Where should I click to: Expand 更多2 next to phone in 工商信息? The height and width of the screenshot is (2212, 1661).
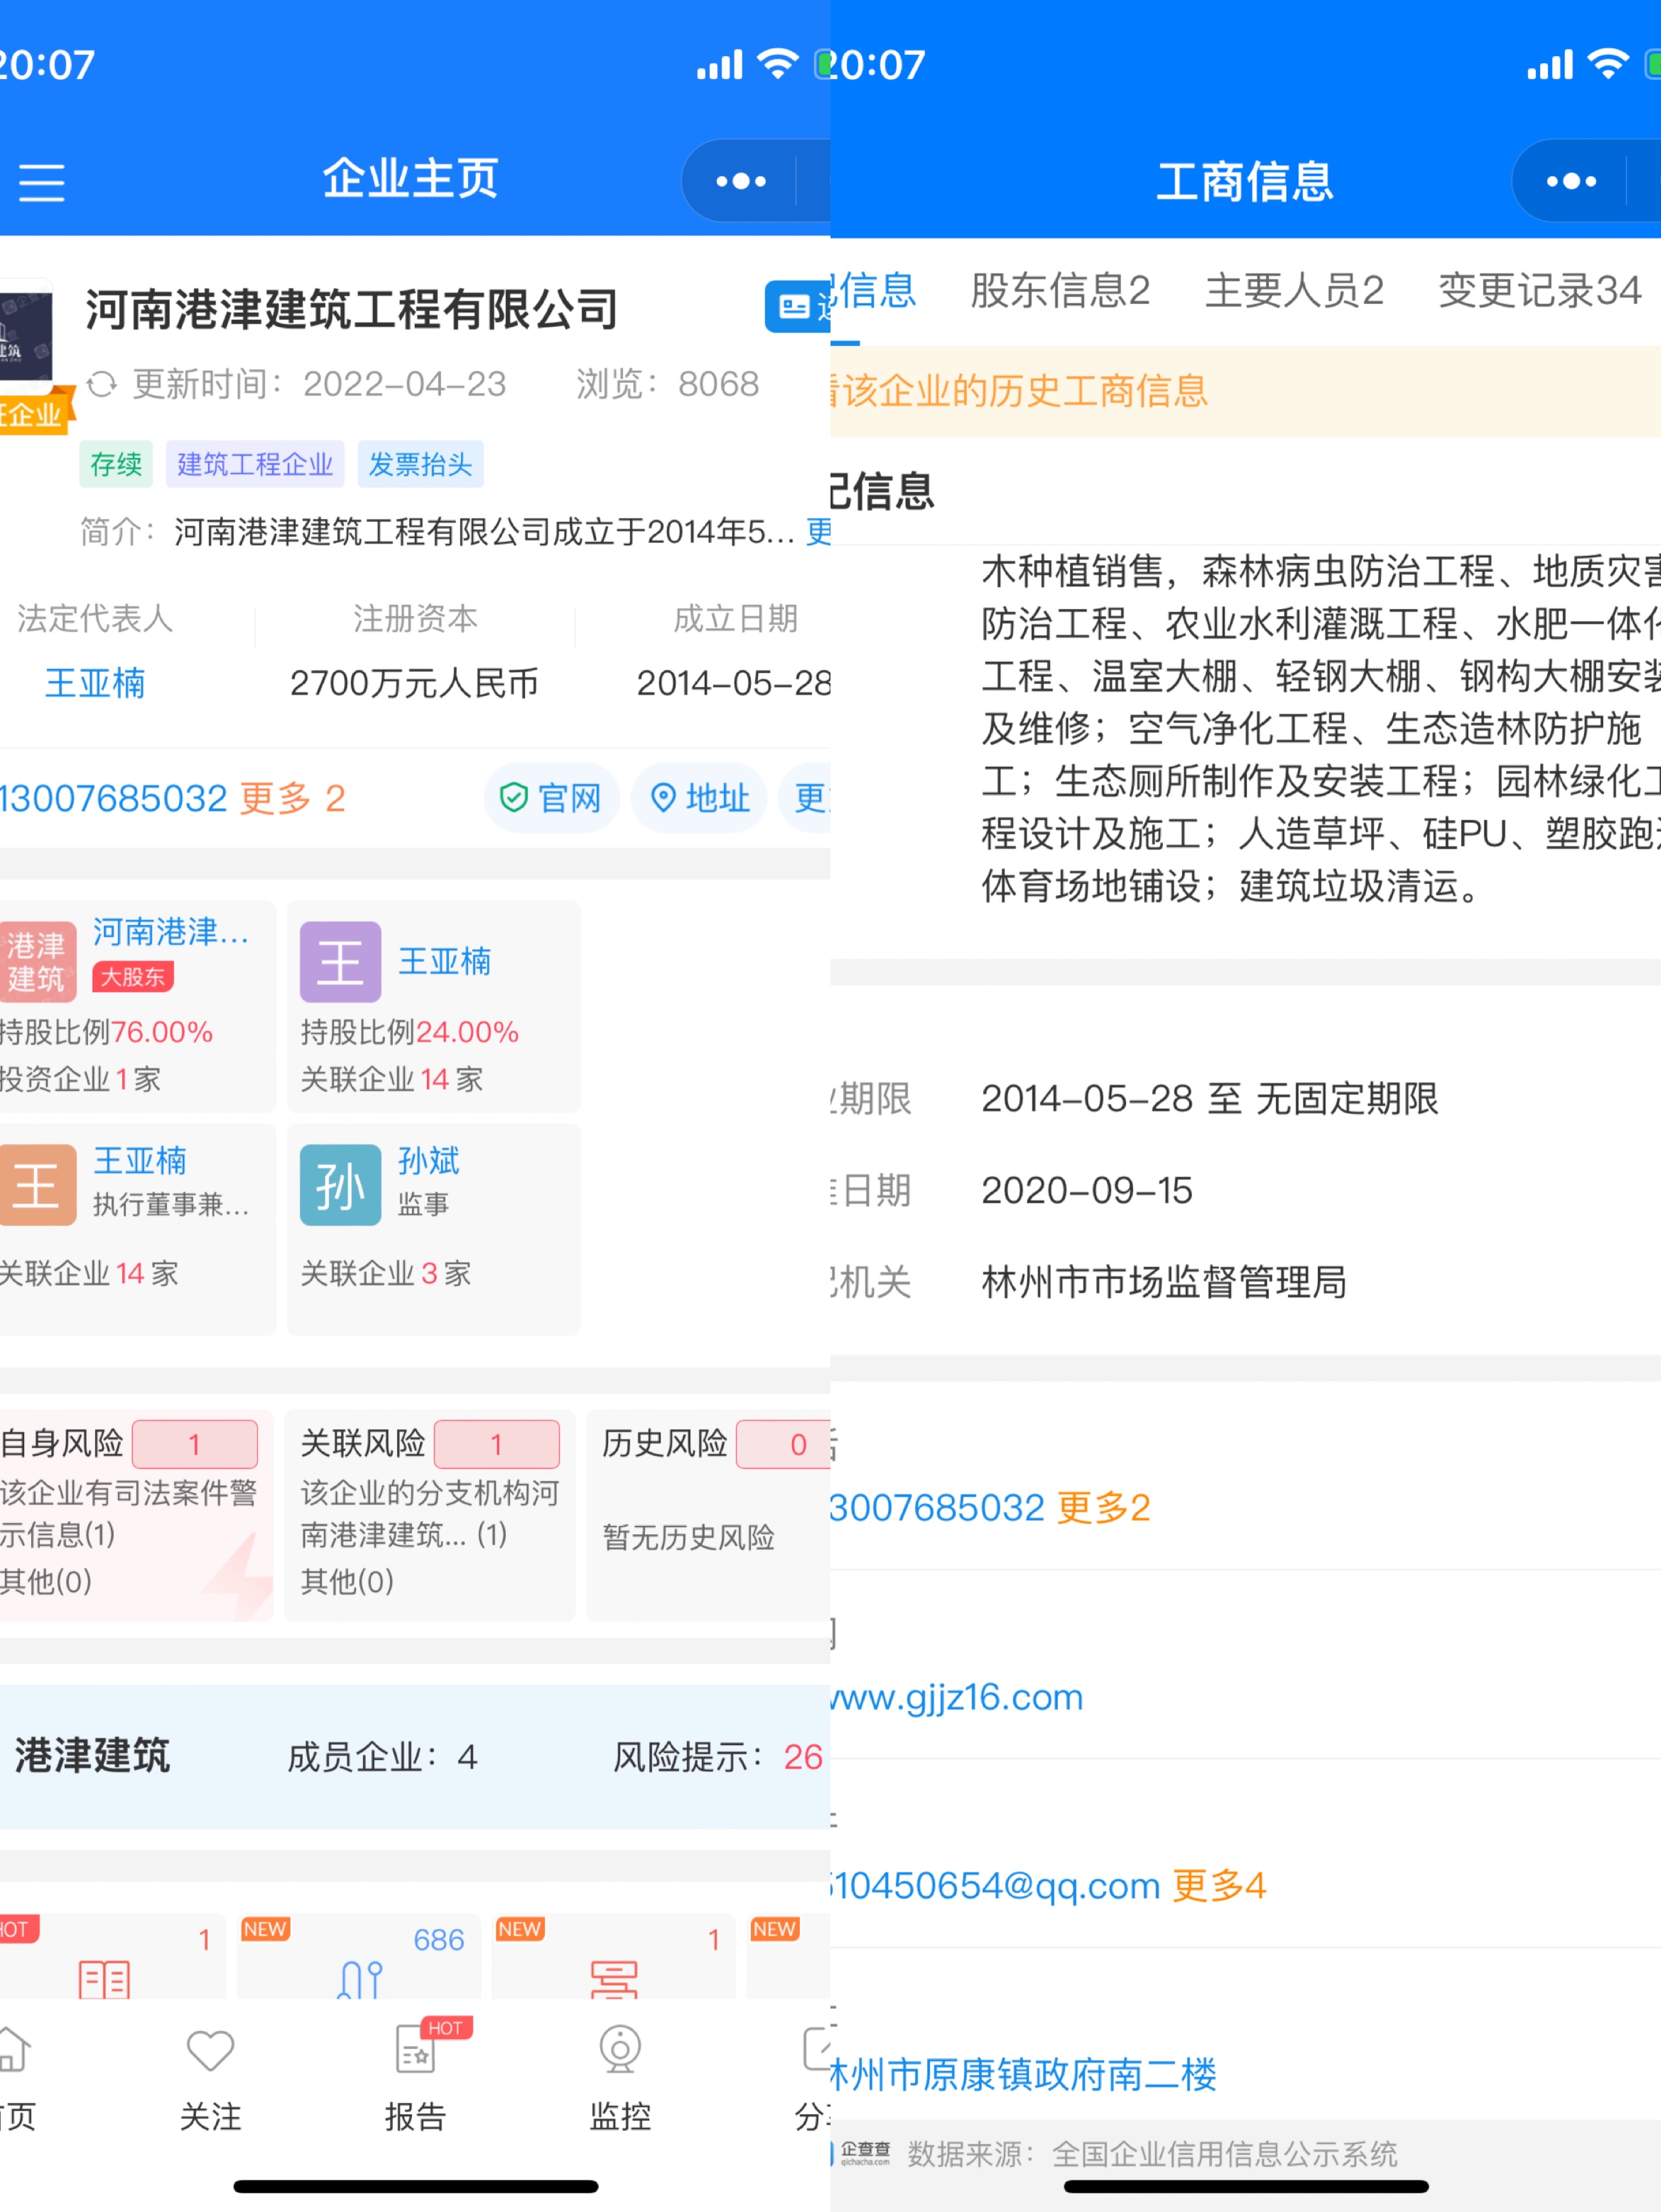pos(1103,1507)
